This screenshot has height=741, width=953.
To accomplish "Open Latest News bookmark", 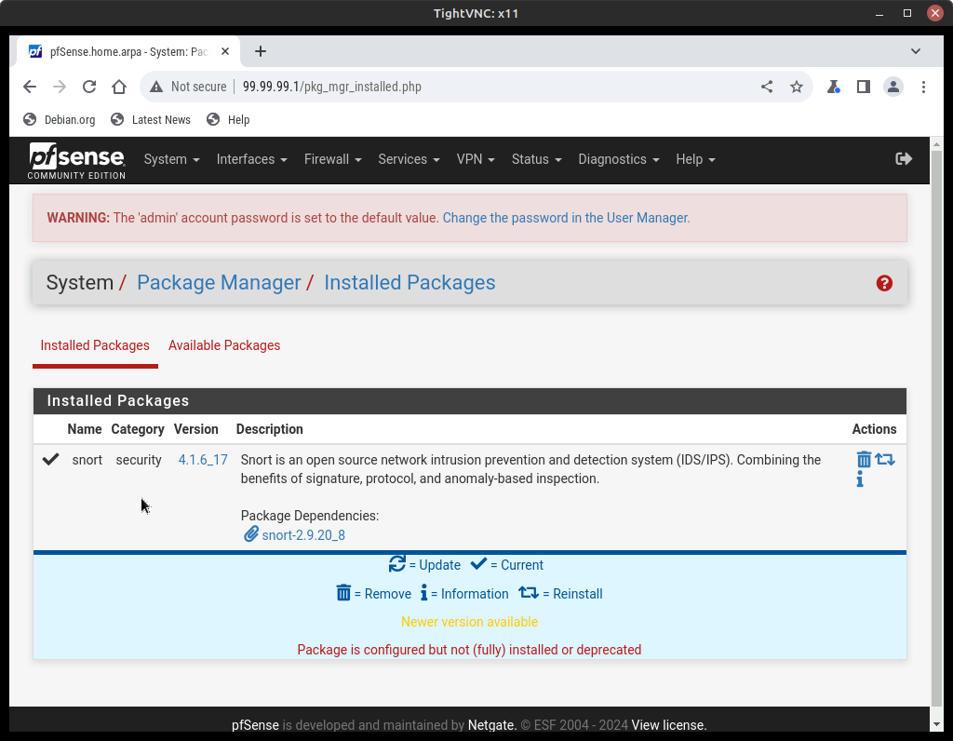I will point(151,120).
